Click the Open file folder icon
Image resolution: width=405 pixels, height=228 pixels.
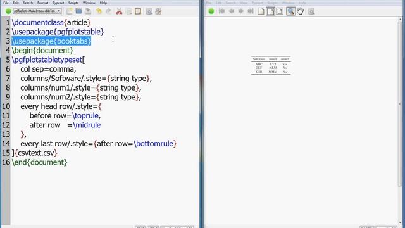pos(78,11)
